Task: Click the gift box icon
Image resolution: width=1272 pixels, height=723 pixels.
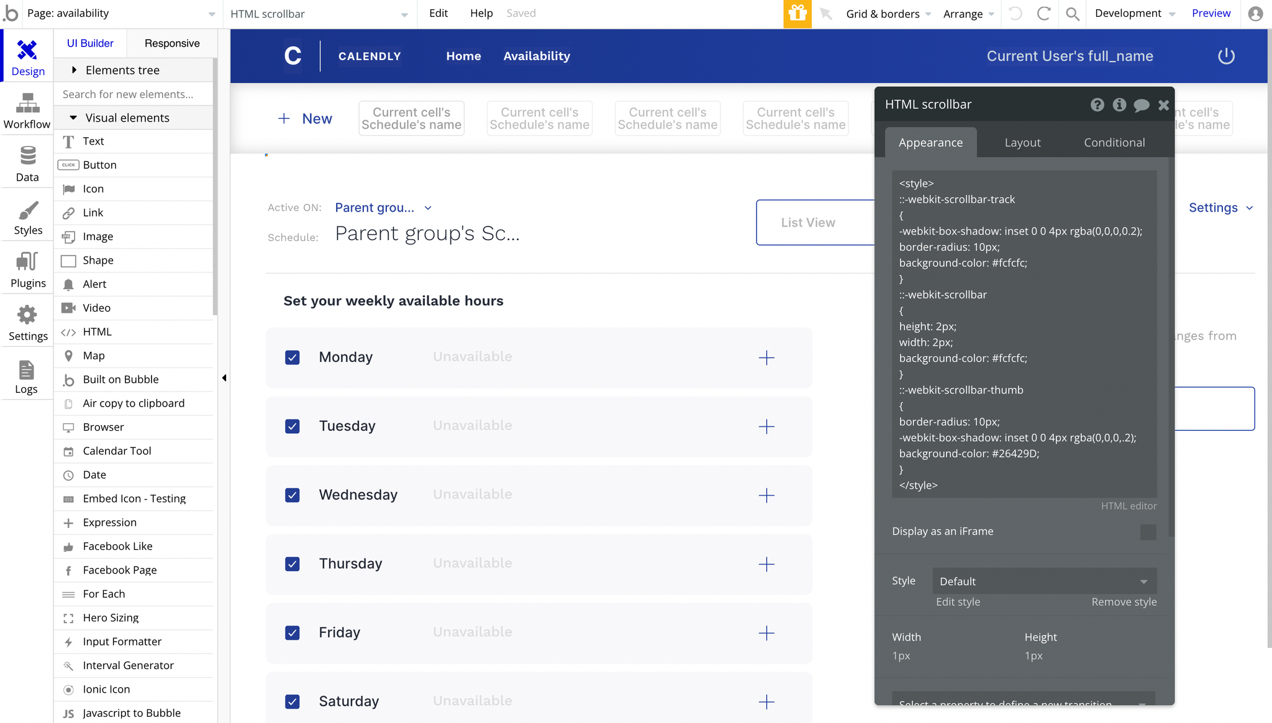Action: tap(797, 14)
